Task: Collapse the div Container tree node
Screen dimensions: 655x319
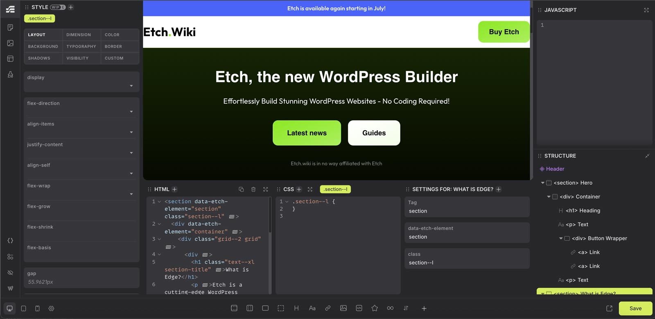Action: (x=549, y=197)
